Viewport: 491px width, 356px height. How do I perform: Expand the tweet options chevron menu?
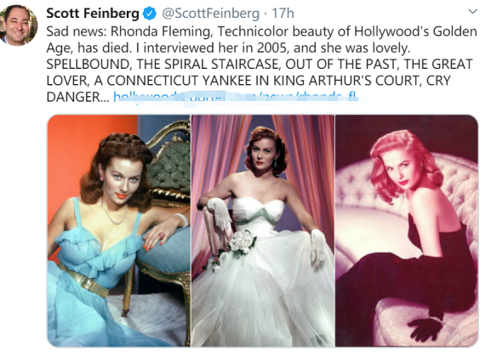click(x=472, y=12)
